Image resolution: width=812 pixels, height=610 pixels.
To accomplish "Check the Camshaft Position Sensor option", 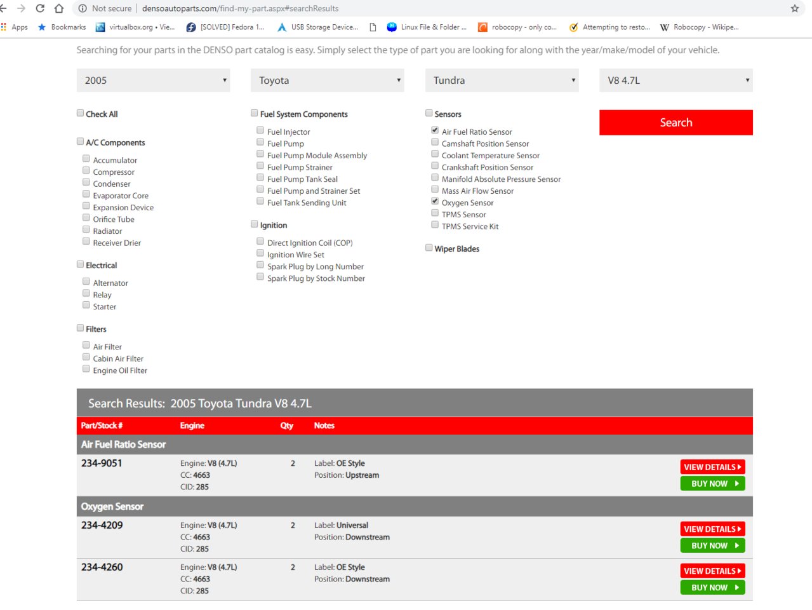I will [435, 142].
